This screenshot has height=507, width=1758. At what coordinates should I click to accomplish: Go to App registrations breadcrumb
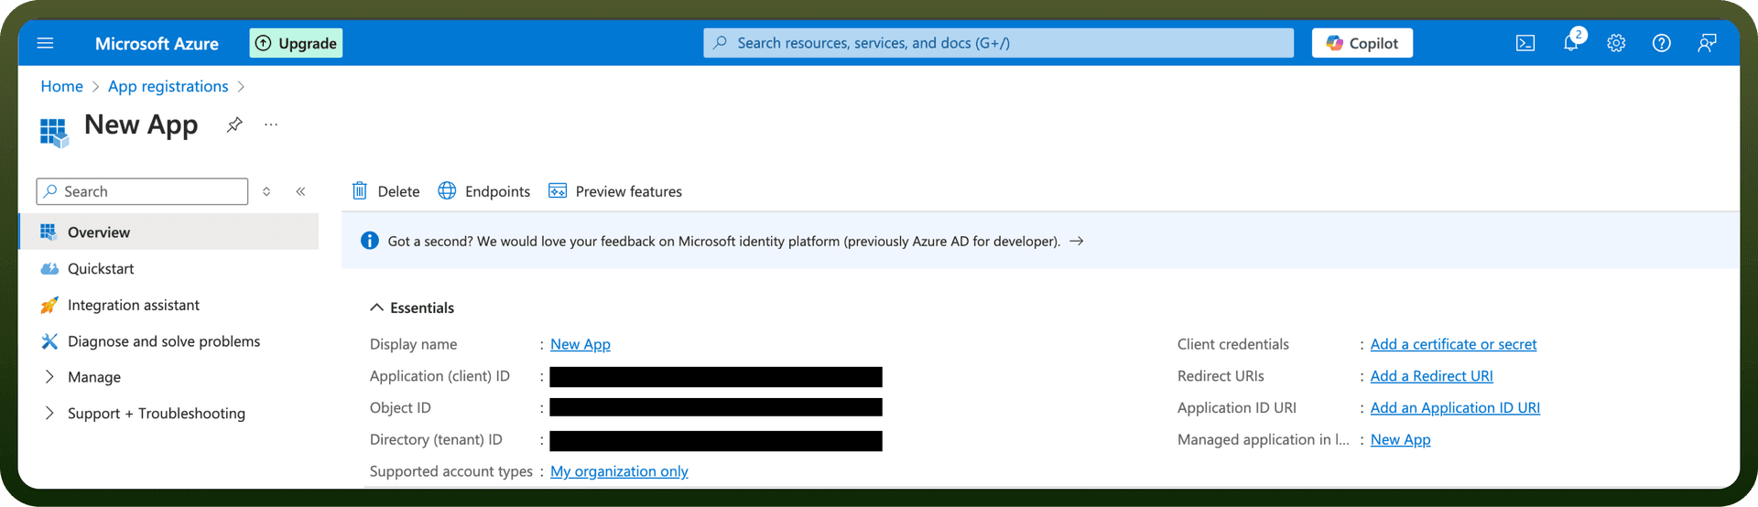pyautogui.click(x=168, y=86)
